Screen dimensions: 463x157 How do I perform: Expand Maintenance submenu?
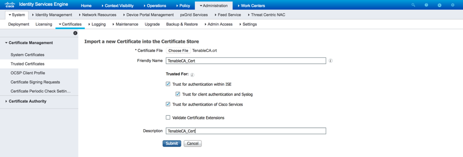pos(125,24)
